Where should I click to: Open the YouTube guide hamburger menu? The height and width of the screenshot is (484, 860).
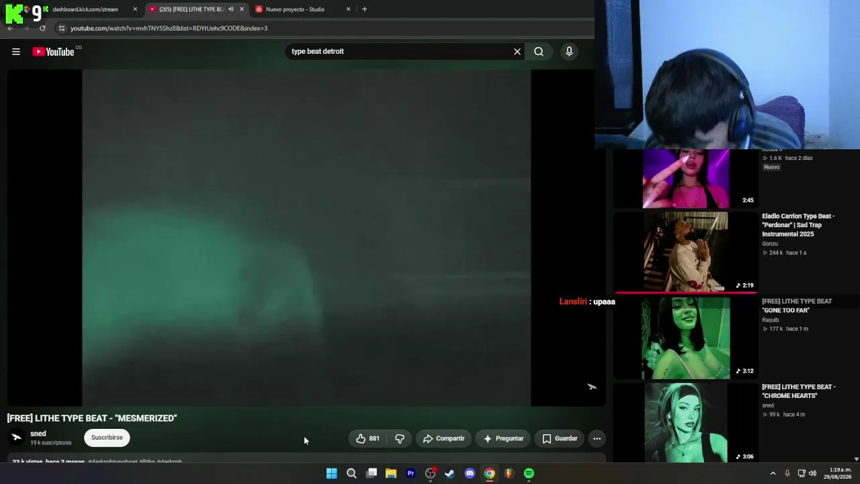pos(16,52)
